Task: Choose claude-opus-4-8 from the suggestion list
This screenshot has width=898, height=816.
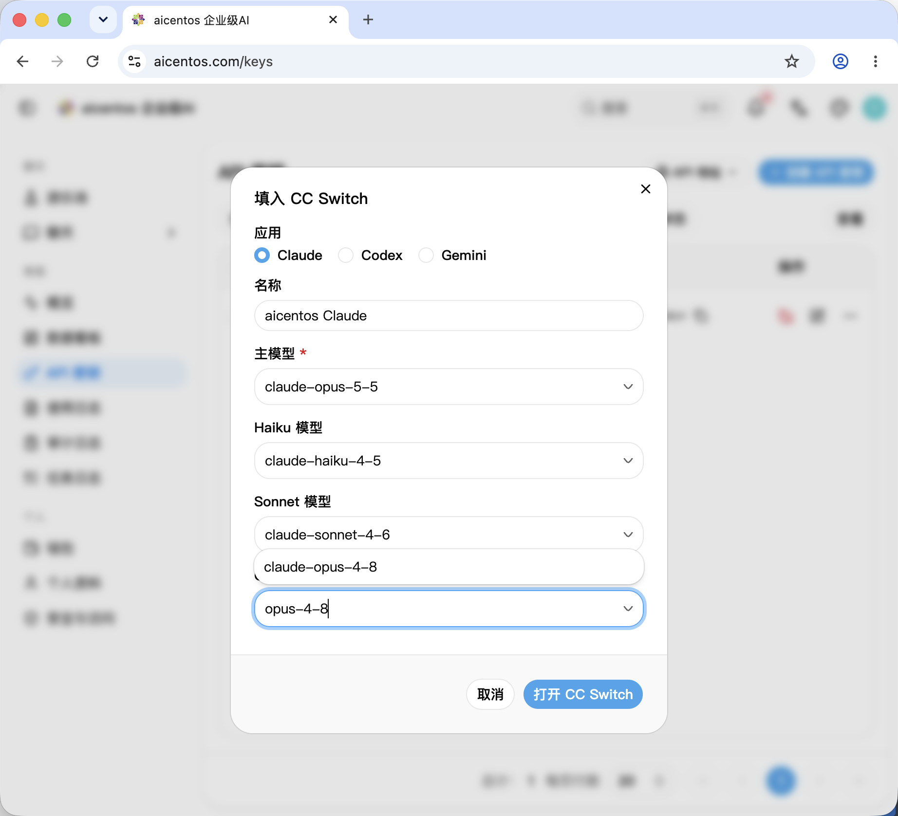Action: (x=449, y=567)
